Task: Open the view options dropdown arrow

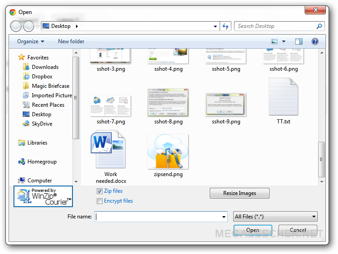Action: [284, 41]
